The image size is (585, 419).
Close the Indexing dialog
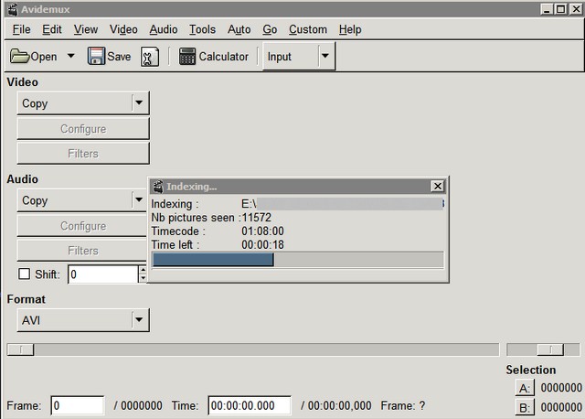[437, 186]
